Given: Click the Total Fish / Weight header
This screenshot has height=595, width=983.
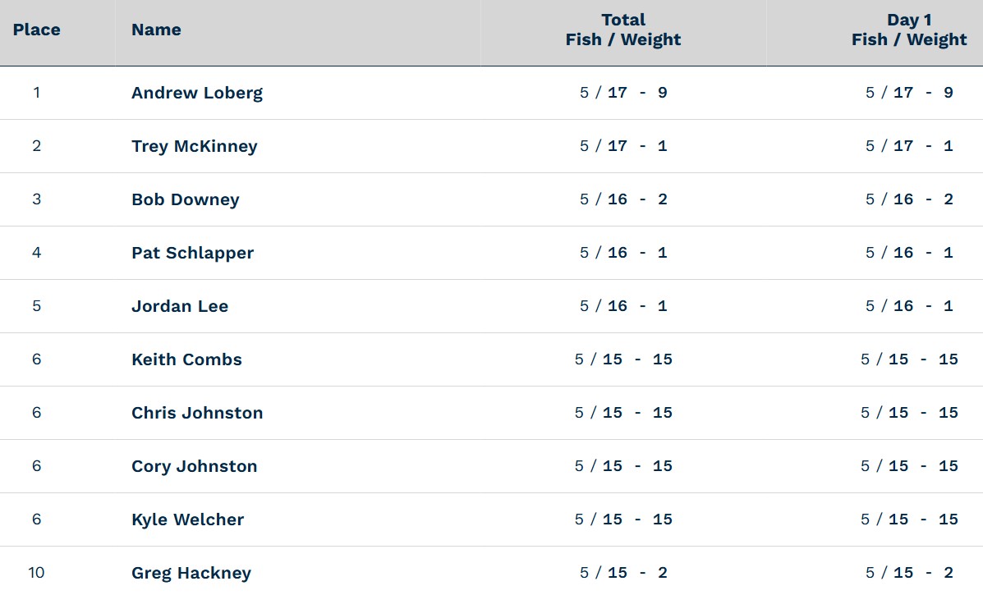Looking at the screenshot, I should (623, 30).
